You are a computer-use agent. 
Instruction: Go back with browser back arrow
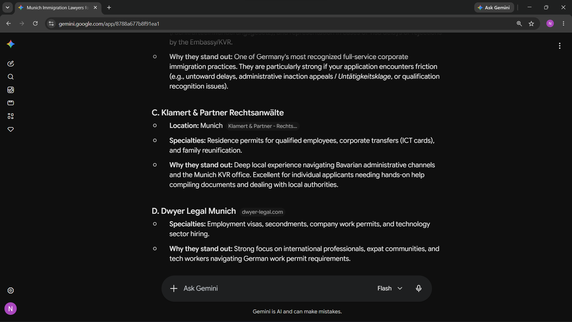[9, 24]
